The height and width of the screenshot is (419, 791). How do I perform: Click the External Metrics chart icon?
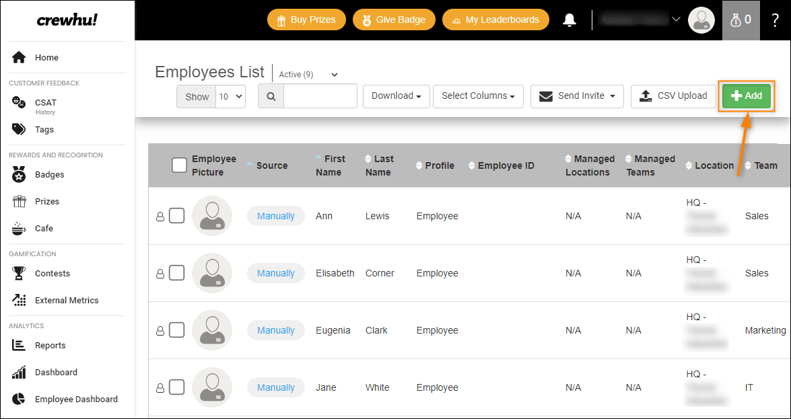(x=19, y=300)
